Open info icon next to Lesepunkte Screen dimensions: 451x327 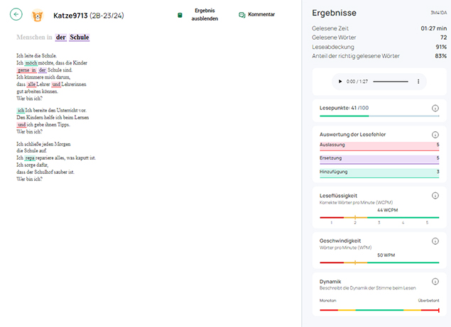pyautogui.click(x=435, y=108)
